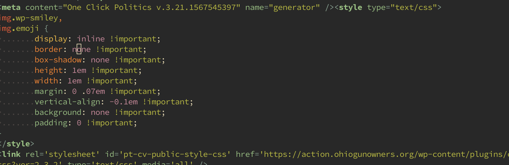Click the action.ohiogunowners.org stylesheet URL
The image size is (509, 165).
click(x=386, y=154)
